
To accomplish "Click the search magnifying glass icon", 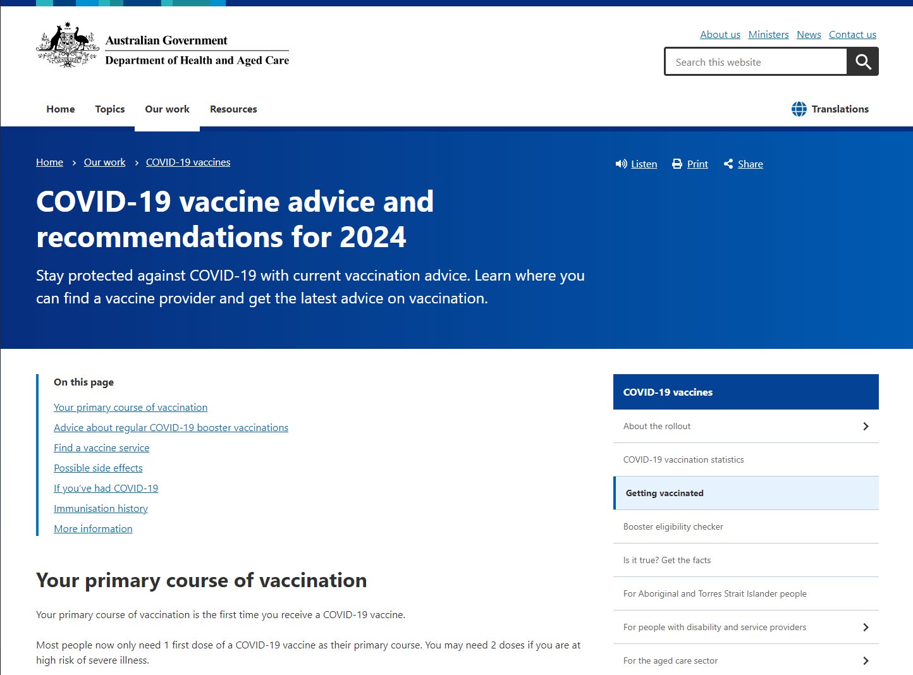I will tap(862, 61).
